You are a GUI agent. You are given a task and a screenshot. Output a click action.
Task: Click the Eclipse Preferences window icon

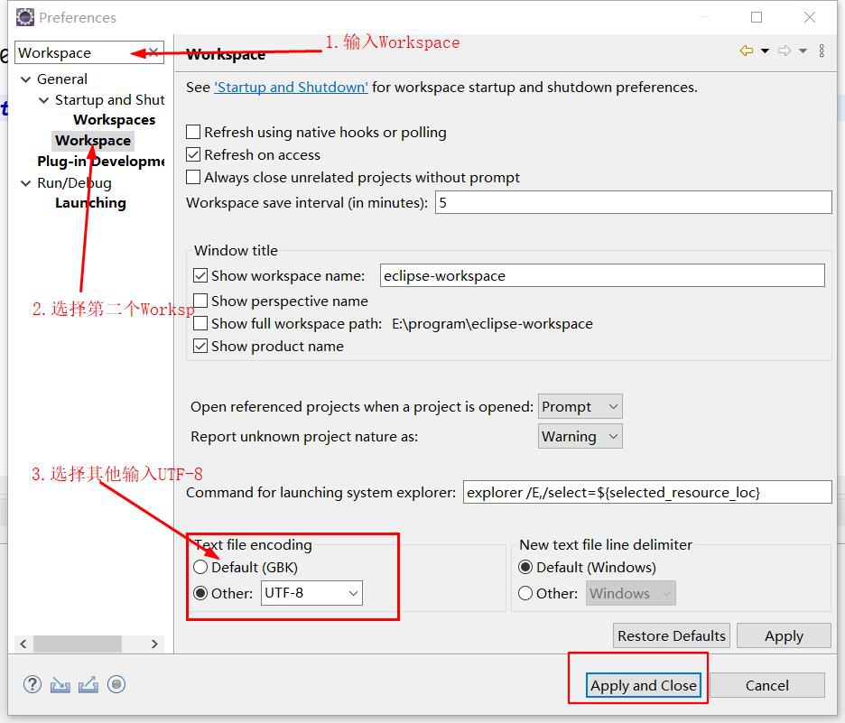24,17
